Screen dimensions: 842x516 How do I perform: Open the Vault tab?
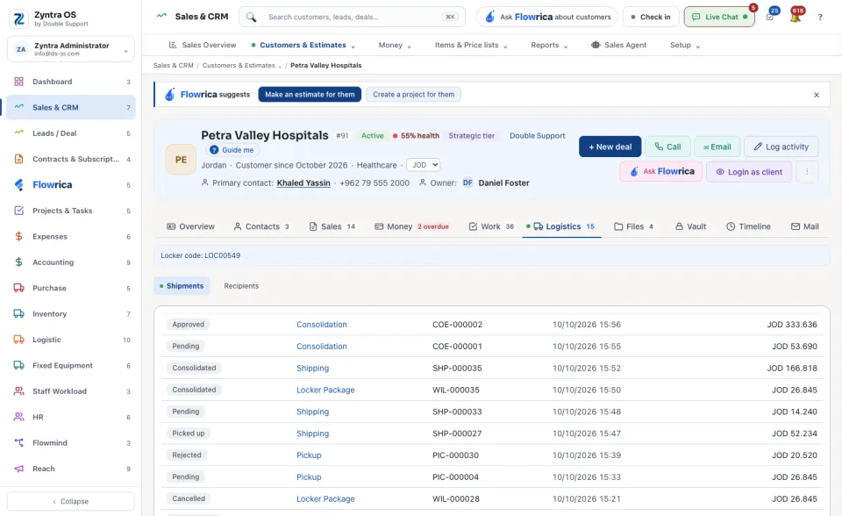tap(690, 226)
